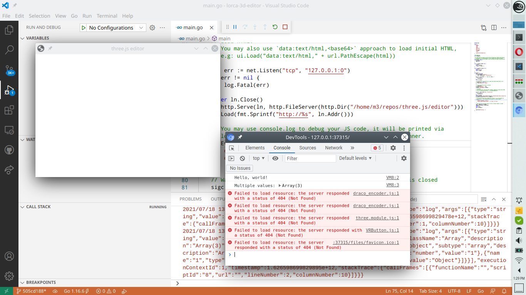
Task: Switch to the Sources tab in DevTools
Action: pos(308,148)
